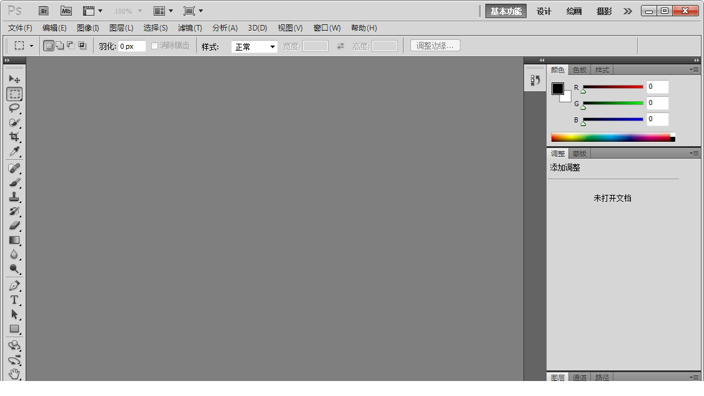Select the Pen tool
This screenshot has height=396, width=704.
[14, 285]
